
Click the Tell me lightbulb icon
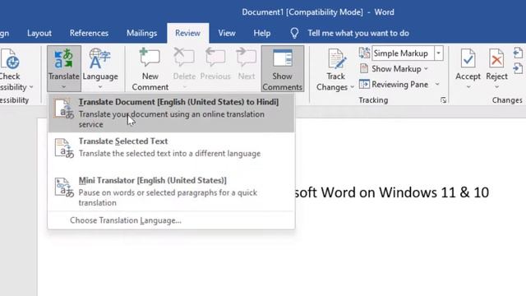tap(294, 33)
